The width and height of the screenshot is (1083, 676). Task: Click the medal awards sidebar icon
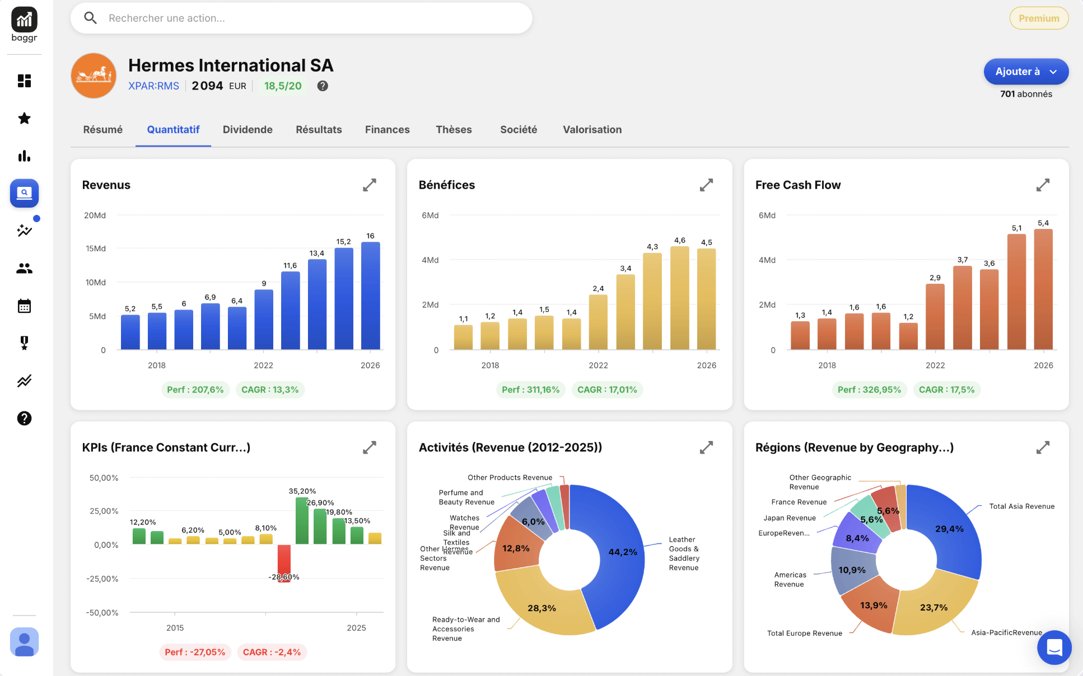coord(24,343)
